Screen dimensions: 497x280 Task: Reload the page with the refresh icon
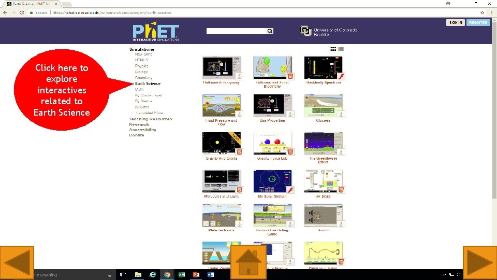[x=22, y=12]
